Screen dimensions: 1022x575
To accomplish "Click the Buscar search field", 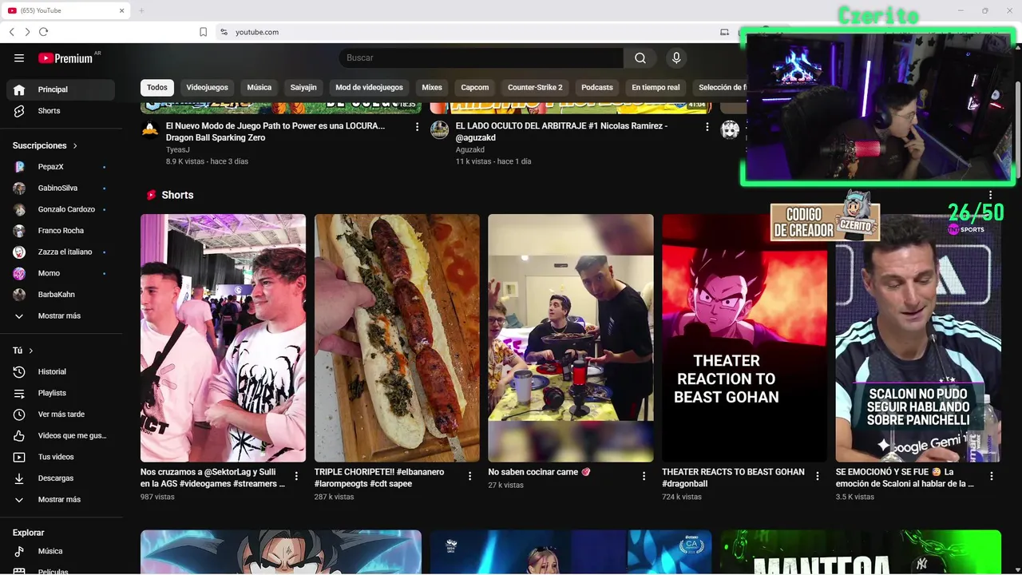I will click(x=481, y=57).
